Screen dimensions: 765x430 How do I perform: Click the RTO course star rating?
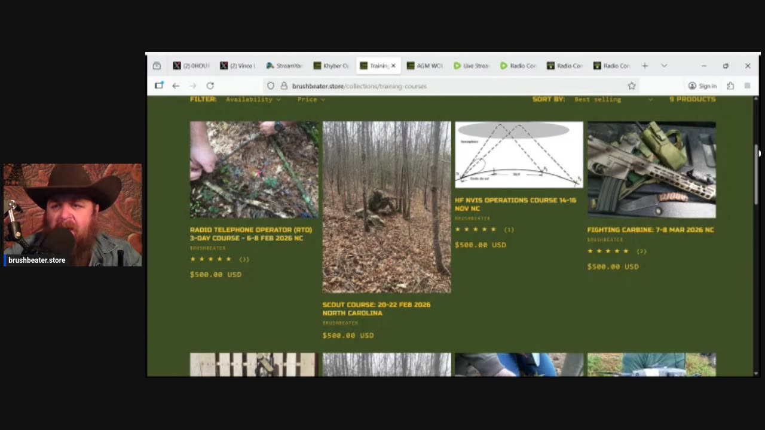tap(210, 259)
